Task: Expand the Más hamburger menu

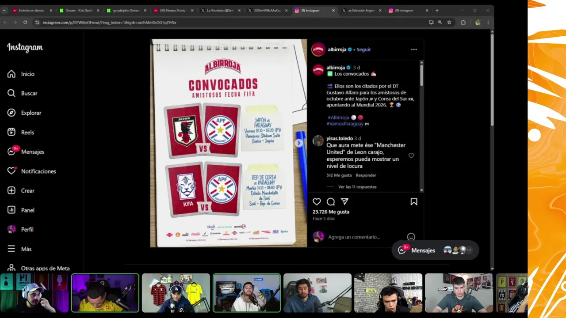Action: [11, 249]
